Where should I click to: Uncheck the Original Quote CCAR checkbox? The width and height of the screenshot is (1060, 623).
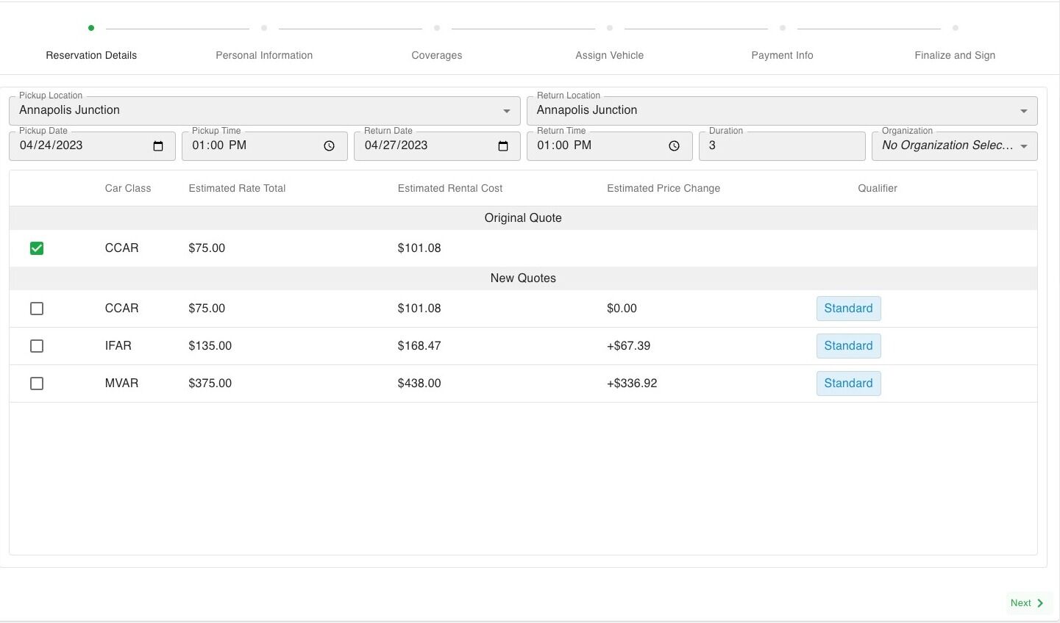(37, 248)
